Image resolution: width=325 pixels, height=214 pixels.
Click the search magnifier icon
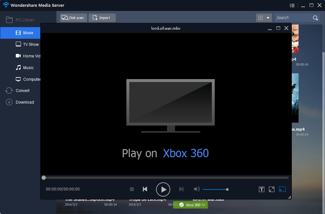(315, 18)
